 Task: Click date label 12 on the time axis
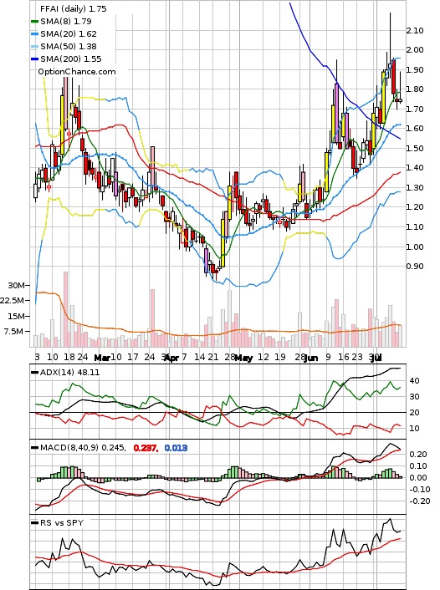click(263, 357)
